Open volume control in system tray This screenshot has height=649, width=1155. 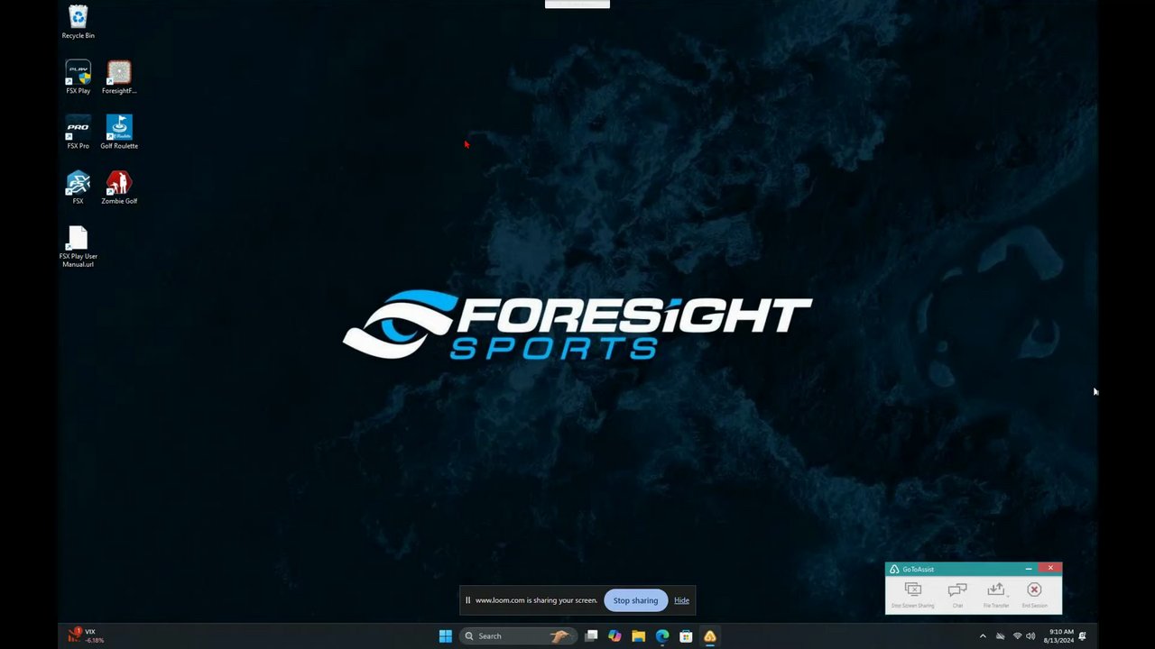(x=1030, y=636)
